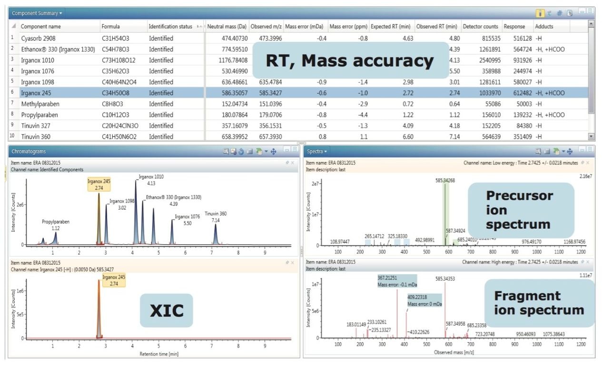Viewport: 602px width, 366px height.
Task: Select the Tinuvin 360 row
Action: pos(298,136)
